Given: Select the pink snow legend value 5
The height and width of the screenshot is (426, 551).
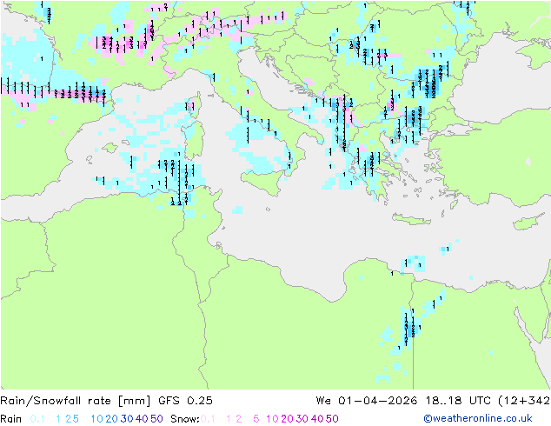Looking at the screenshot, I should pyautogui.click(x=256, y=419).
